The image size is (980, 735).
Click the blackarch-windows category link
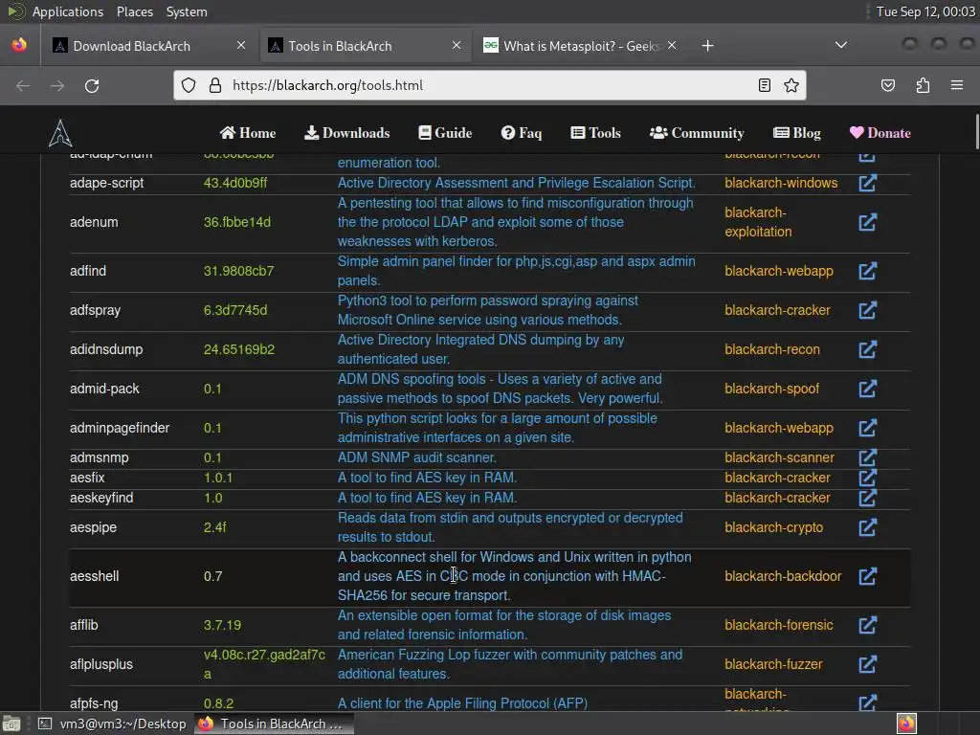[x=781, y=183]
